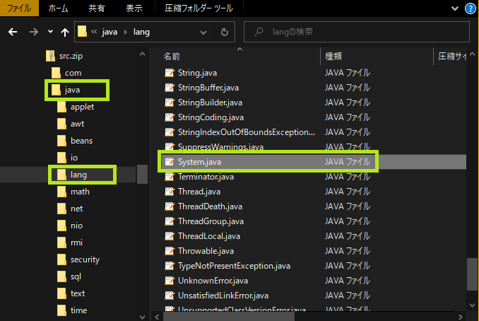Switch to the 表示 ribbon tab
Screen dimensions: 479x321
pos(134,8)
